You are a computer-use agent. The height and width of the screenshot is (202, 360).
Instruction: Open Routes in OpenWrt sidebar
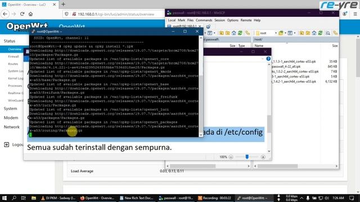(13, 64)
